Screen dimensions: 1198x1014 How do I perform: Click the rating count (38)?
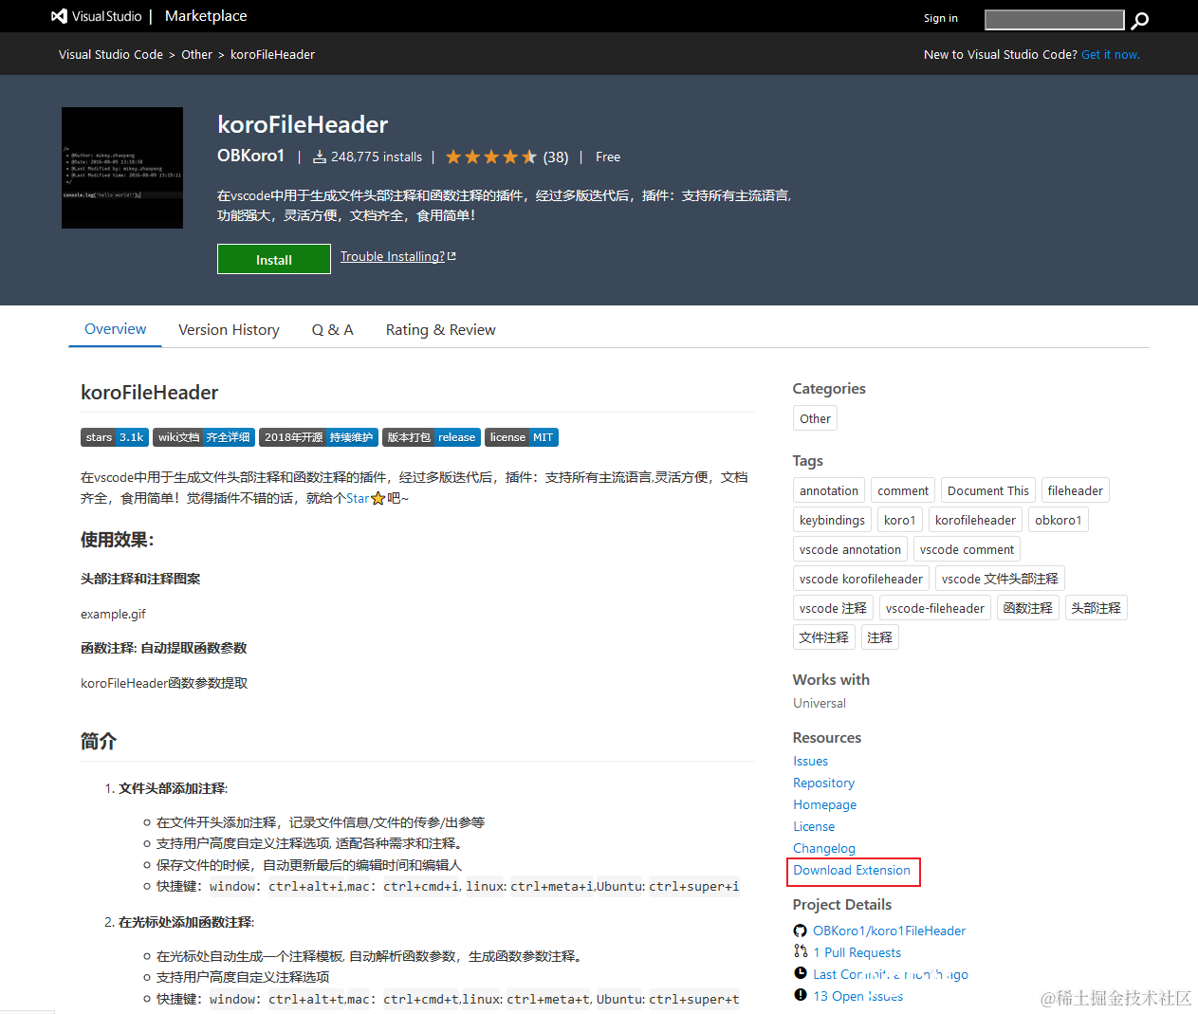tap(556, 157)
